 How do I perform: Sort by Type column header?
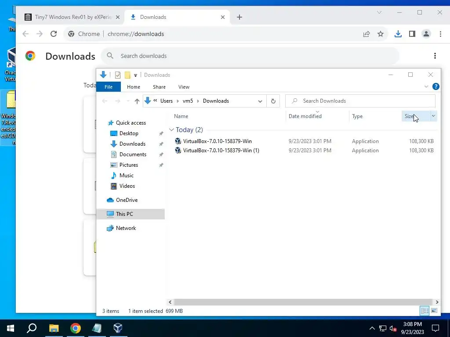pos(357,116)
